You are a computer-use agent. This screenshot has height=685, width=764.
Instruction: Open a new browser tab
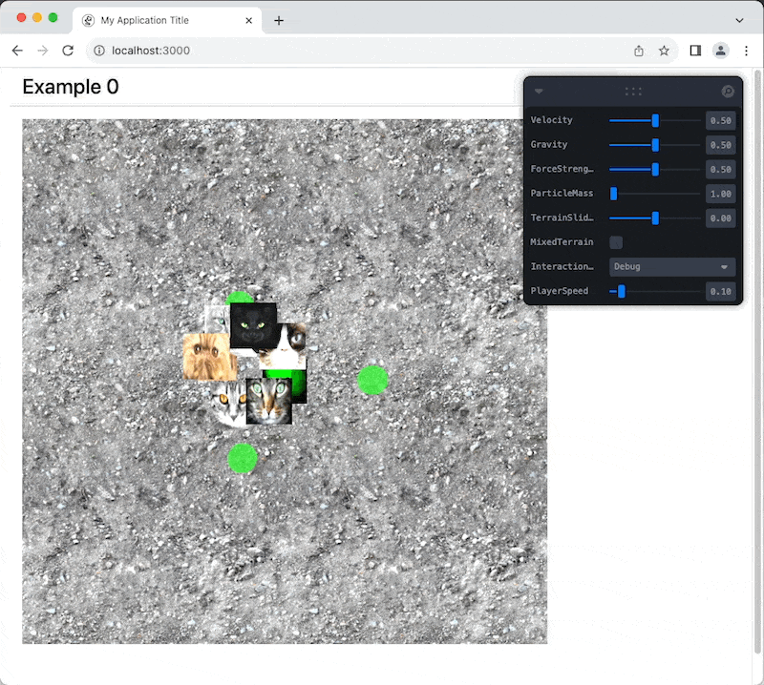click(279, 20)
